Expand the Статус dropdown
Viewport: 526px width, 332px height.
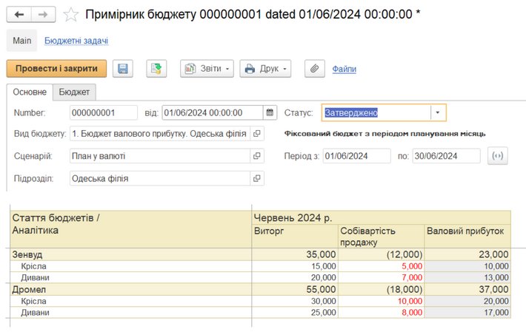point(438,112)
